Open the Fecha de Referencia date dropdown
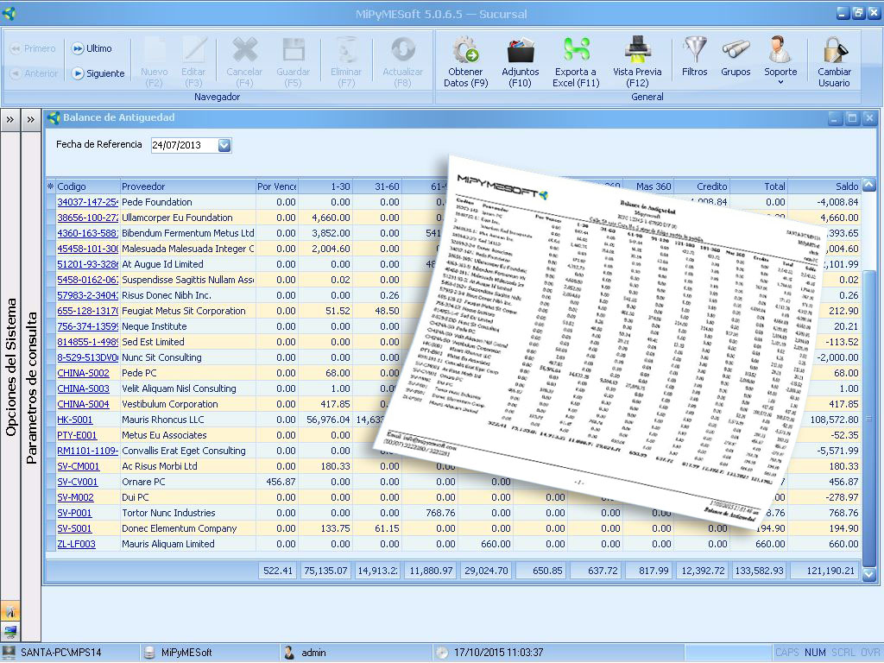This screenshot has width=884, height=663. point(224,145)
